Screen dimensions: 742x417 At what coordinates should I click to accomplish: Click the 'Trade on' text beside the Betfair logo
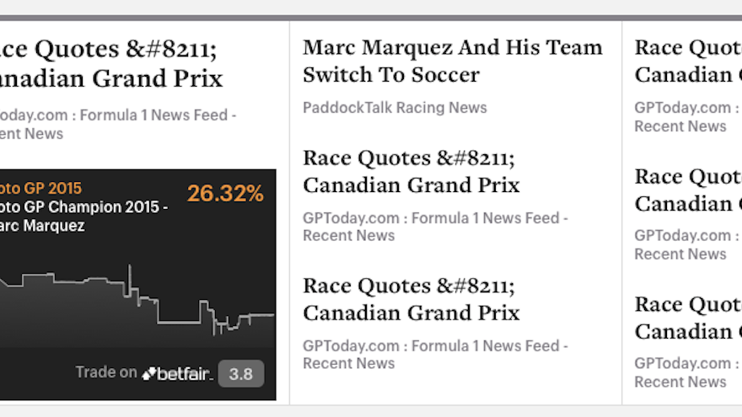[x=105, y=372]
